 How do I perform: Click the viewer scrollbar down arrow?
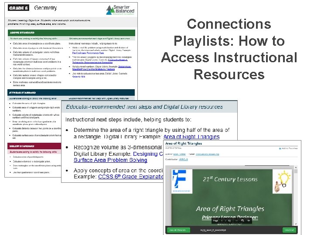(296, 224)
